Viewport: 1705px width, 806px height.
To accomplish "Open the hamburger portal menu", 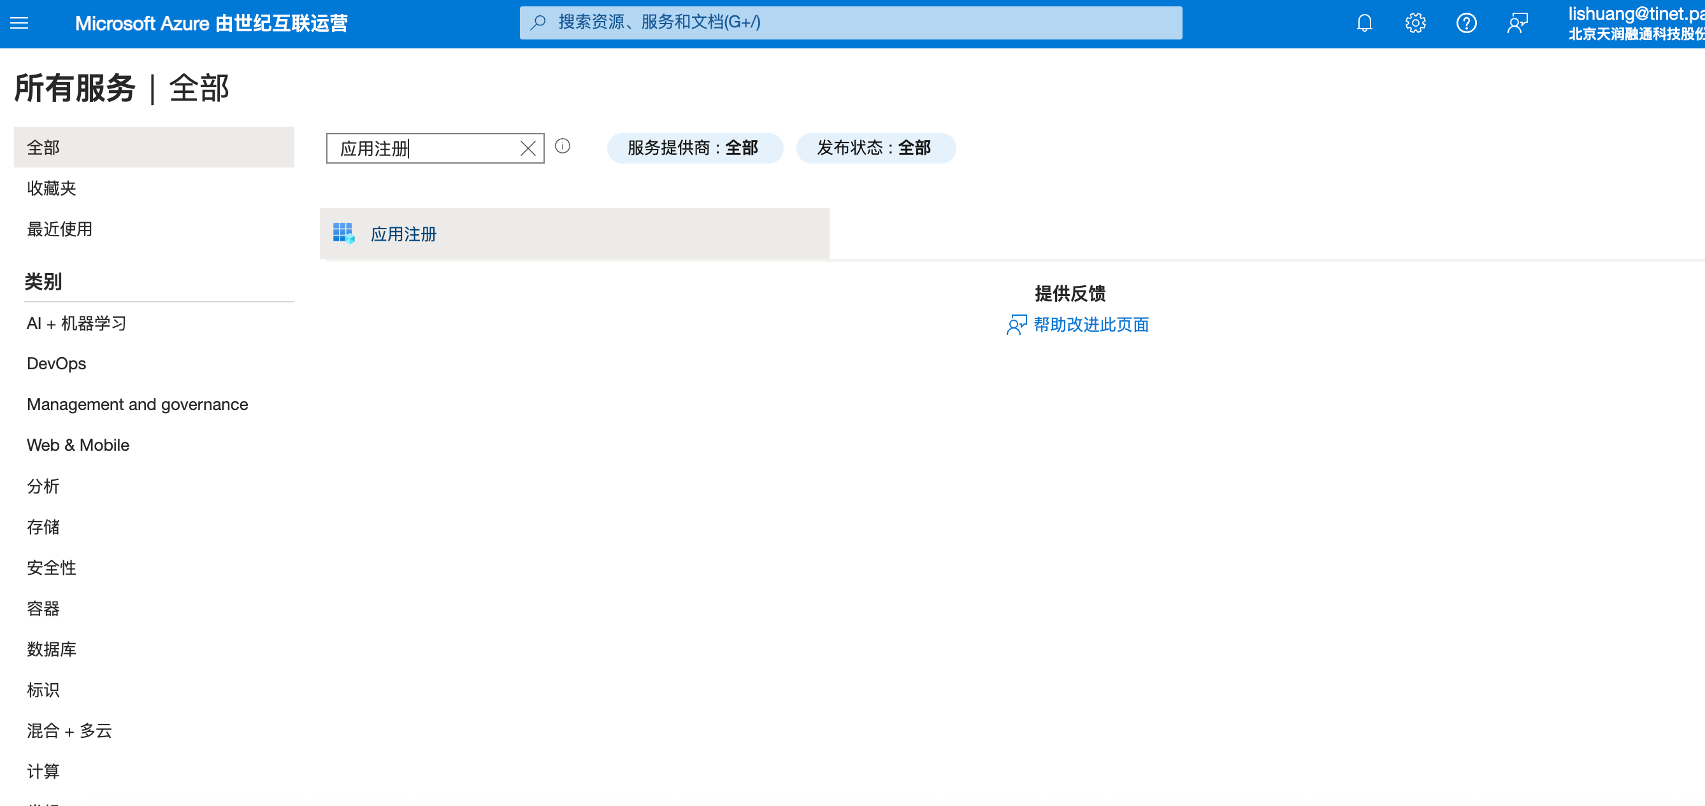I will pyautogui.click(x=19, y=23).
